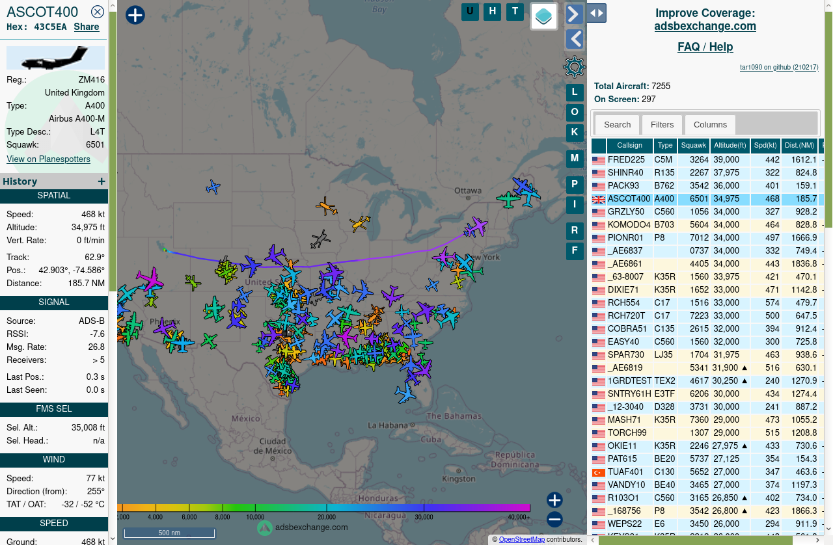
Task: Toggle the I map option button
Action: [575, 205]
